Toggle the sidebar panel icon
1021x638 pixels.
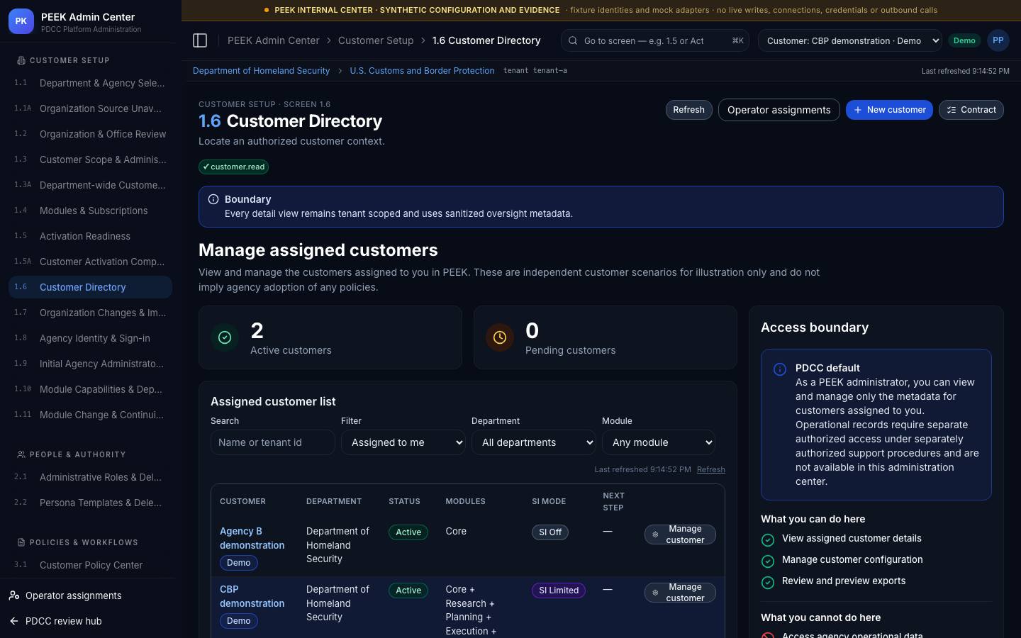click(200, 40)
